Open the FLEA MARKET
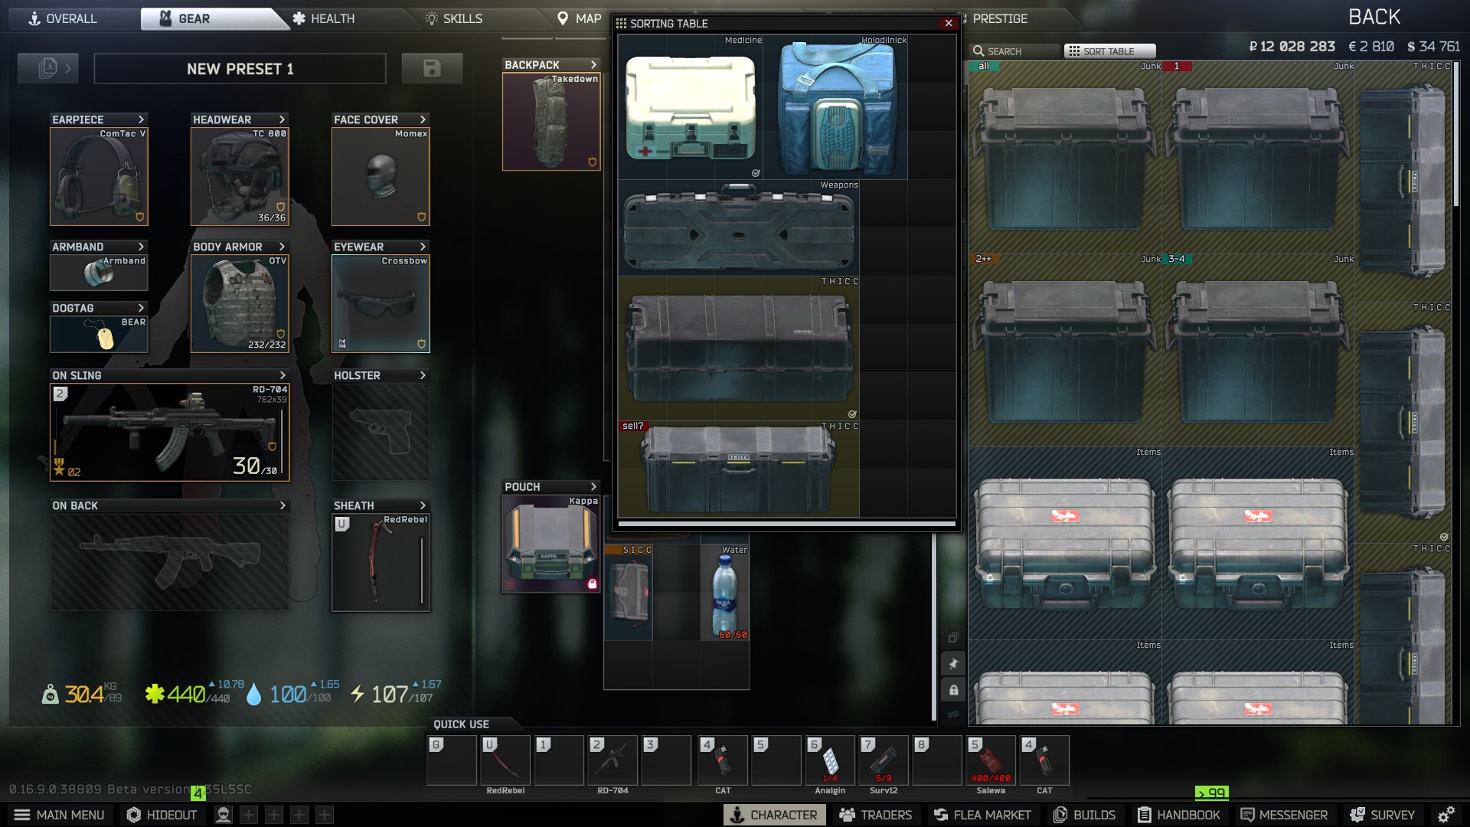 tap(982, 815)
